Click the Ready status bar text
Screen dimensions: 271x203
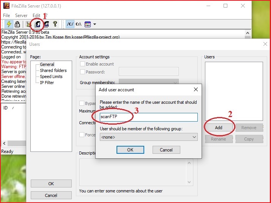click(7, 151)
